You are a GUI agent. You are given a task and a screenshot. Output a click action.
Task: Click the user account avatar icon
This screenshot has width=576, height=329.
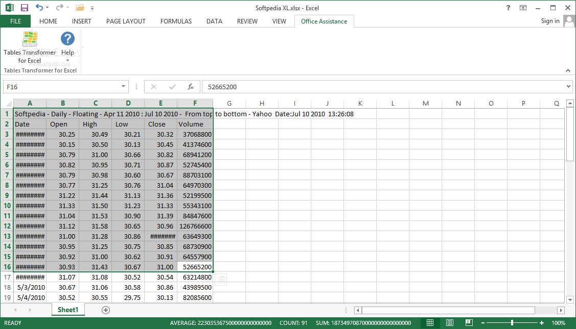click(x=569, y=21)
